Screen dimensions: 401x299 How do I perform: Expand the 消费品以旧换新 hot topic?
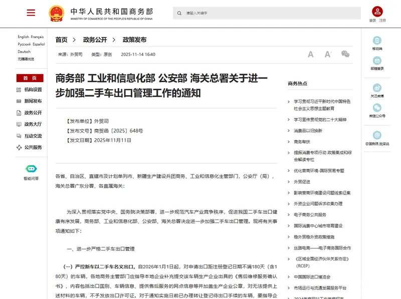(x=308, y=131)
